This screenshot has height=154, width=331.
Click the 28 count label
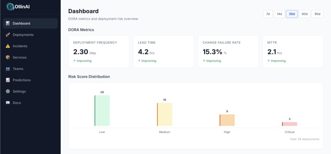[102, 92]
